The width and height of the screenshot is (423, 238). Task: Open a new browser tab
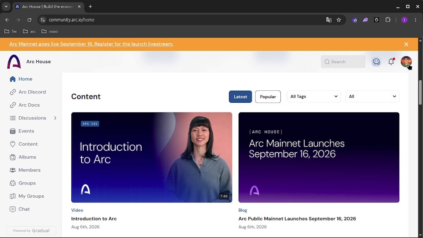(x=90, y=7)
